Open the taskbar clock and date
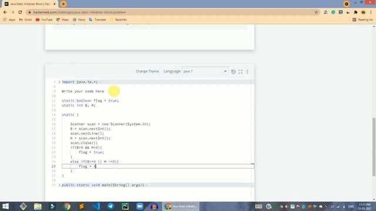The width and height of the screenshot is (376, 211). click(x=364, y=206)
